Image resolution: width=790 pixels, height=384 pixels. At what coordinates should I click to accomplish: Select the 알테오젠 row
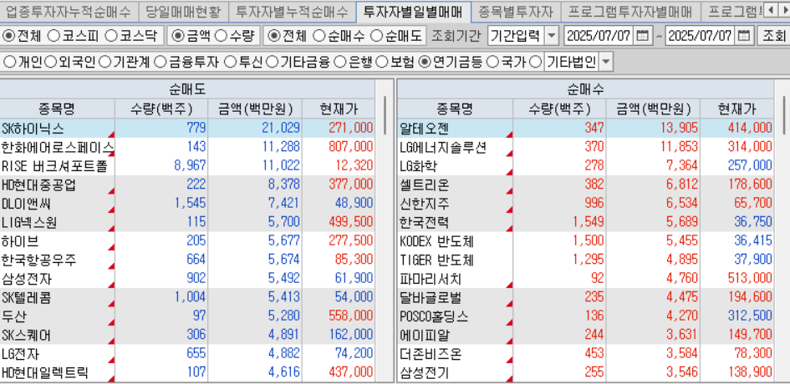pos(585,128)
